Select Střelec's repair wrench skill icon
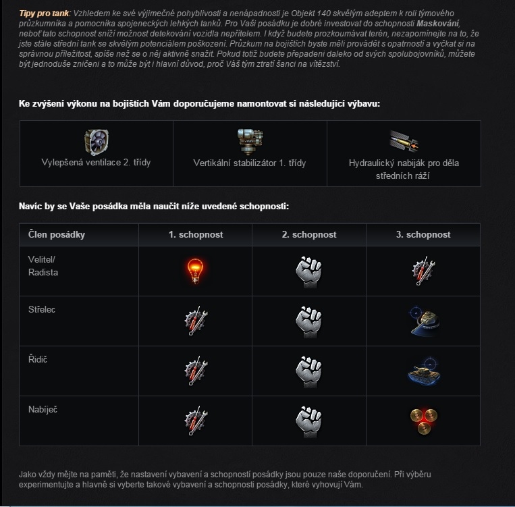This screenshot has height=507, width=515. pos(196,321)
